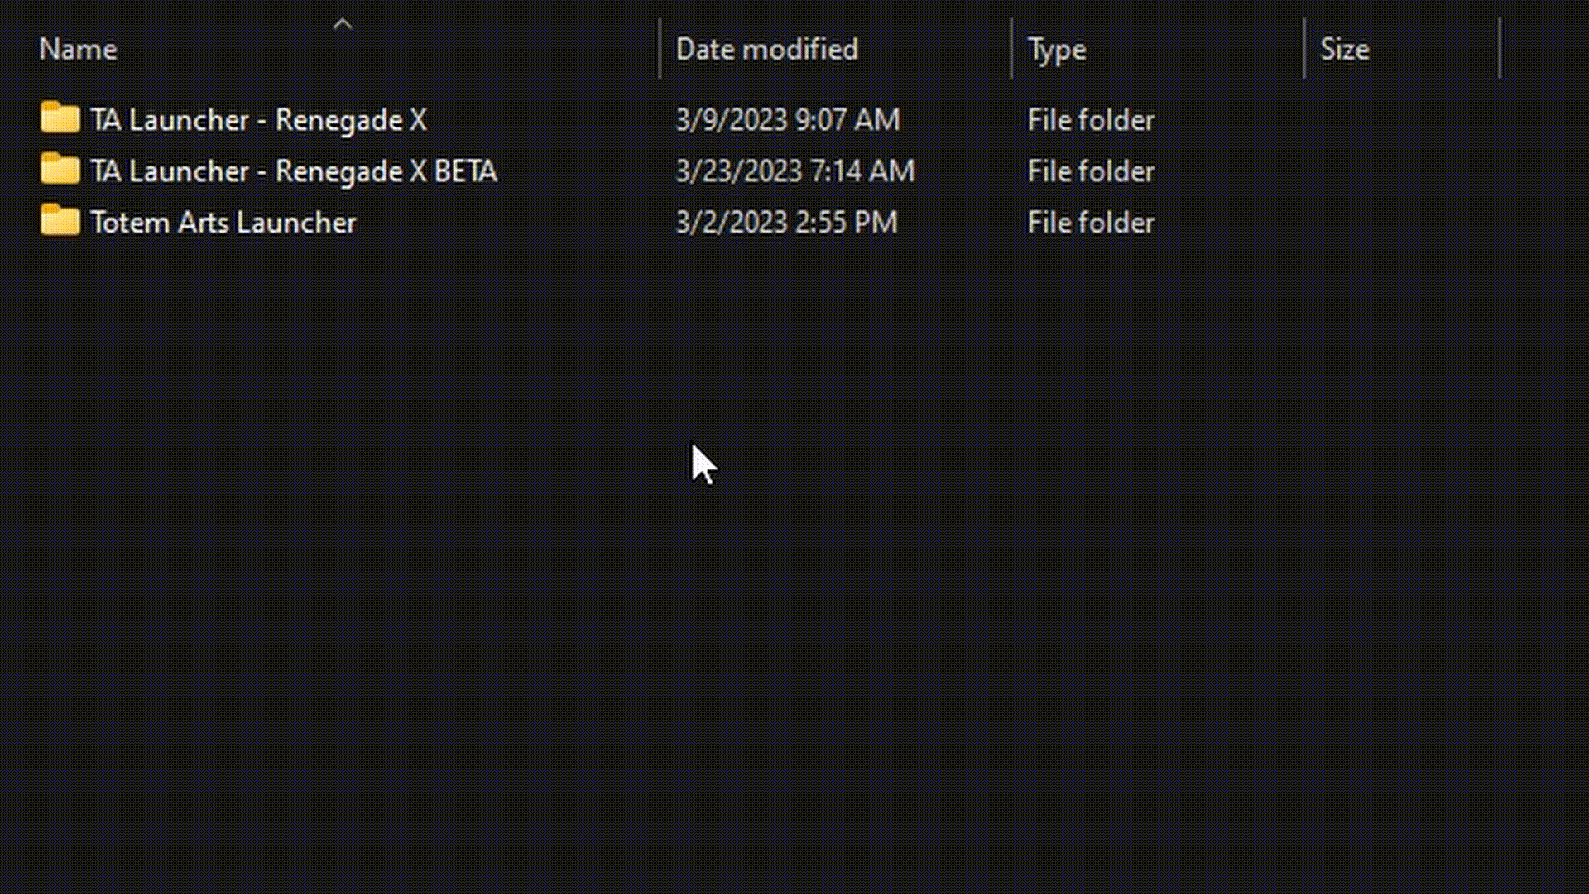The width and height of the screenshot is (1589, 894).
Task: Click empty area to deselect all folders
Action: pos(794,621)
